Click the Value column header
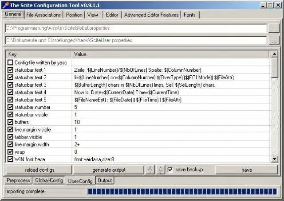 170,54
